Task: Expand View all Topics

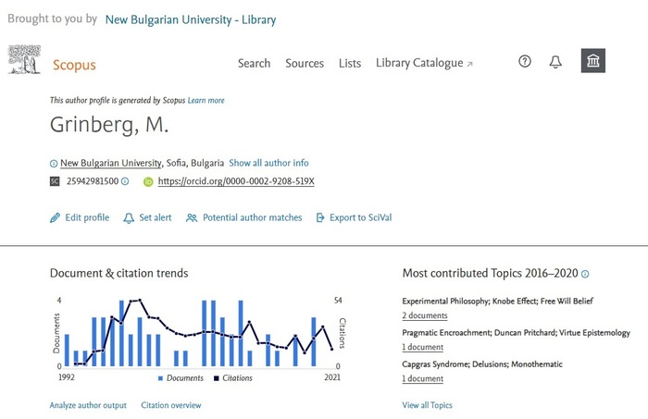Action: (427, 405)
